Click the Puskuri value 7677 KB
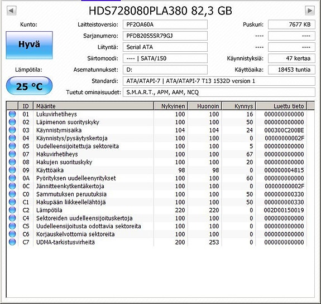The height and width of the screenshot is (304, 321). pos(291,24)
